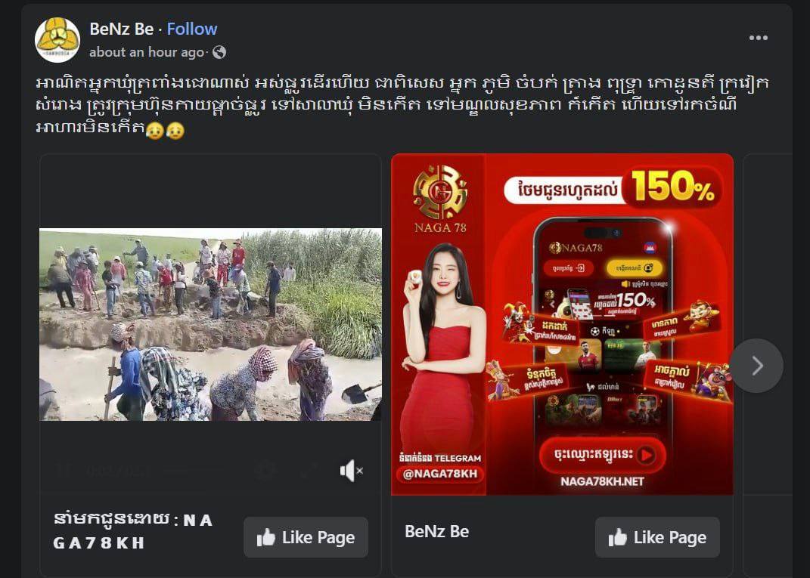
Task: Click the red register-now play button in the ad
Action: [602, 455]
